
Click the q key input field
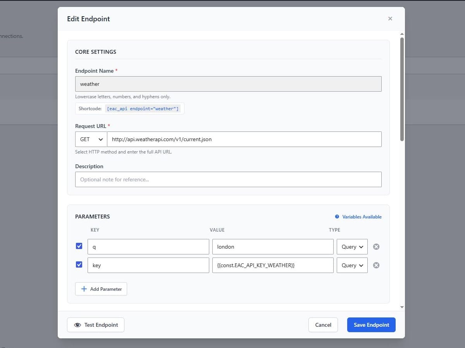(x=148, y=247)
